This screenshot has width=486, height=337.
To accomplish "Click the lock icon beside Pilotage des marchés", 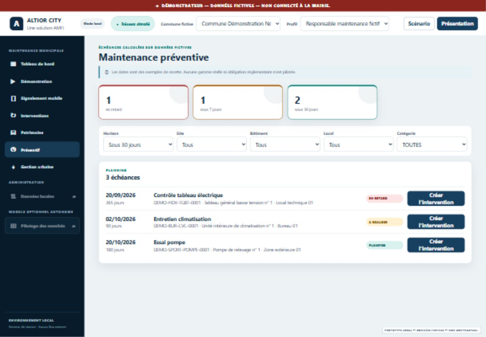I will [x=74, y=226].
